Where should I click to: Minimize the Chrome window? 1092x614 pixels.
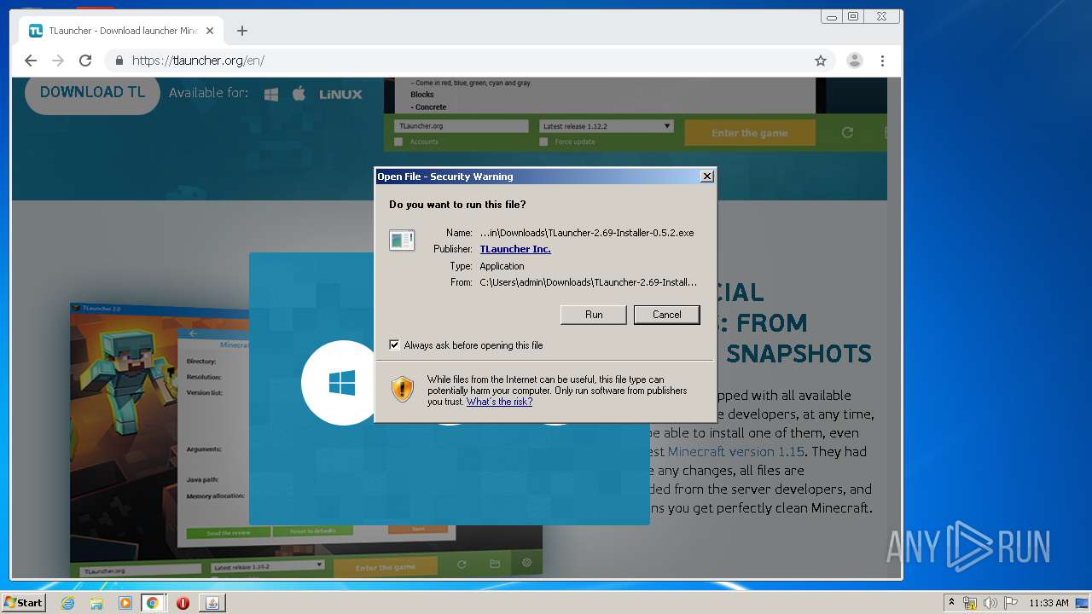832,16
